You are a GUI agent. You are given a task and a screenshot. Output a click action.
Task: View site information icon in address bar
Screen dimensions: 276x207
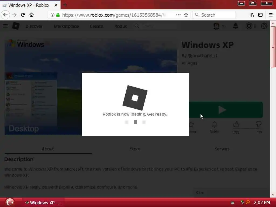52,15
